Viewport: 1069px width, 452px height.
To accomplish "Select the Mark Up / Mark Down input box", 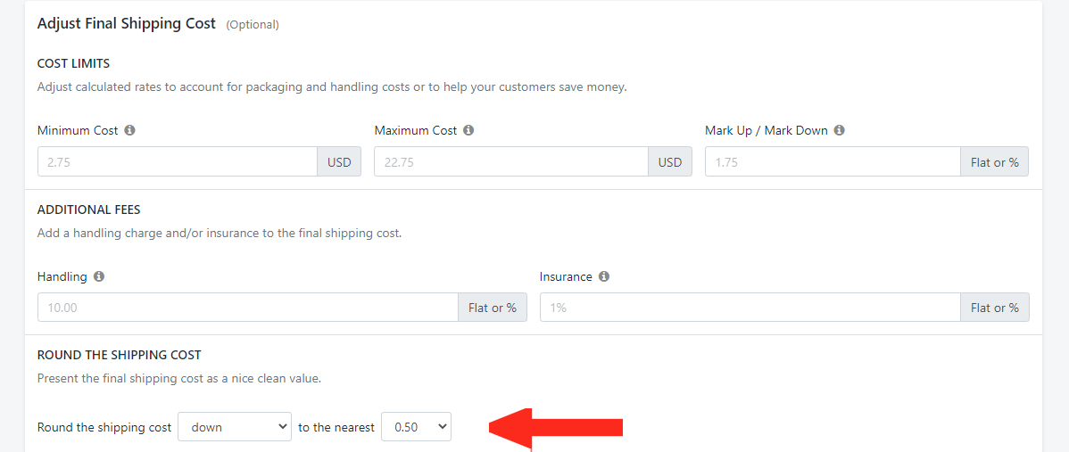I will pyautogui.click(x=832, y=162).
